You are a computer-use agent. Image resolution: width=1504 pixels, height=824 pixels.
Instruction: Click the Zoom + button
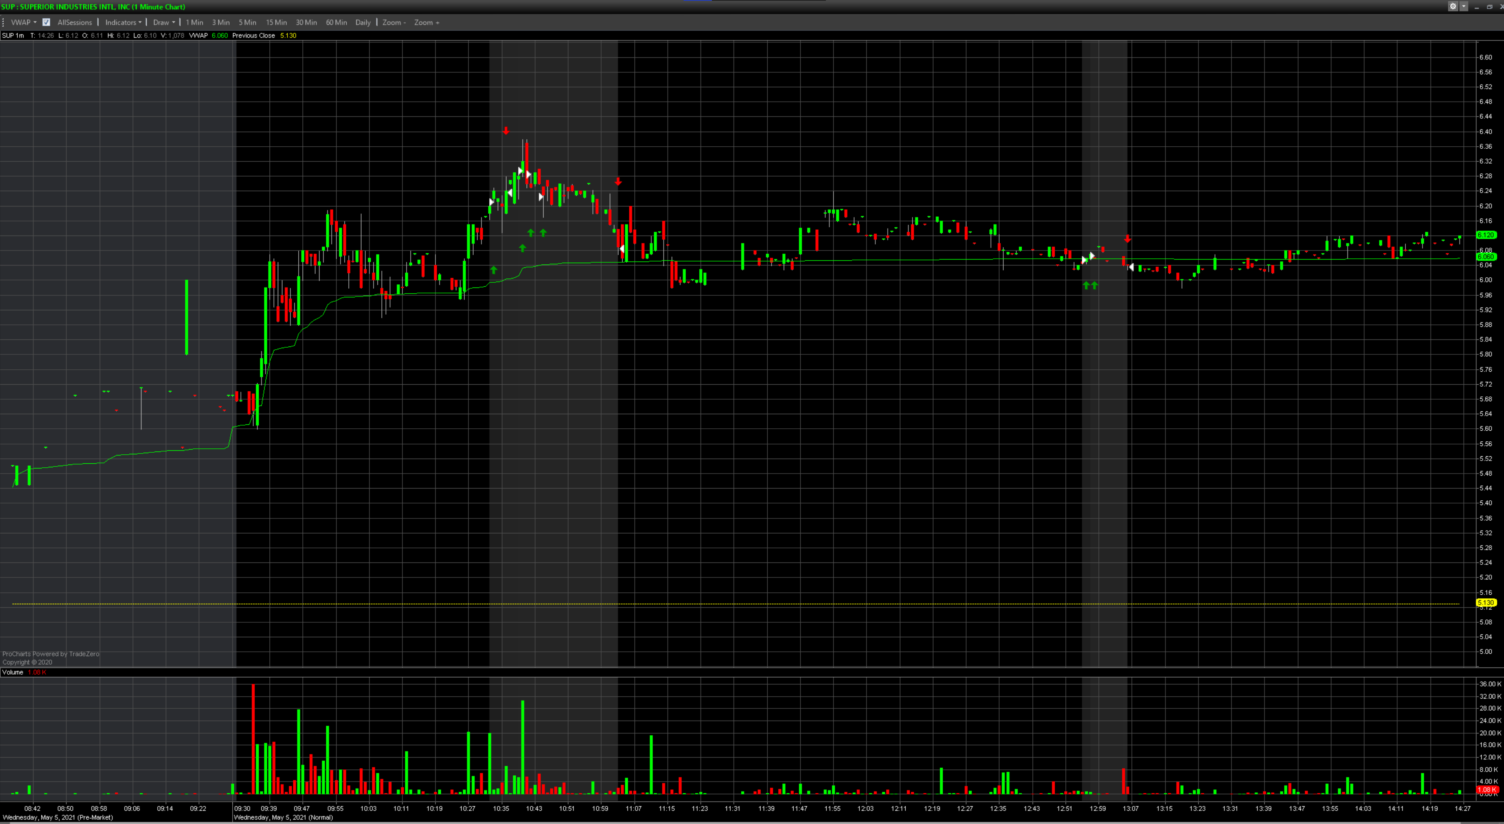426,22
